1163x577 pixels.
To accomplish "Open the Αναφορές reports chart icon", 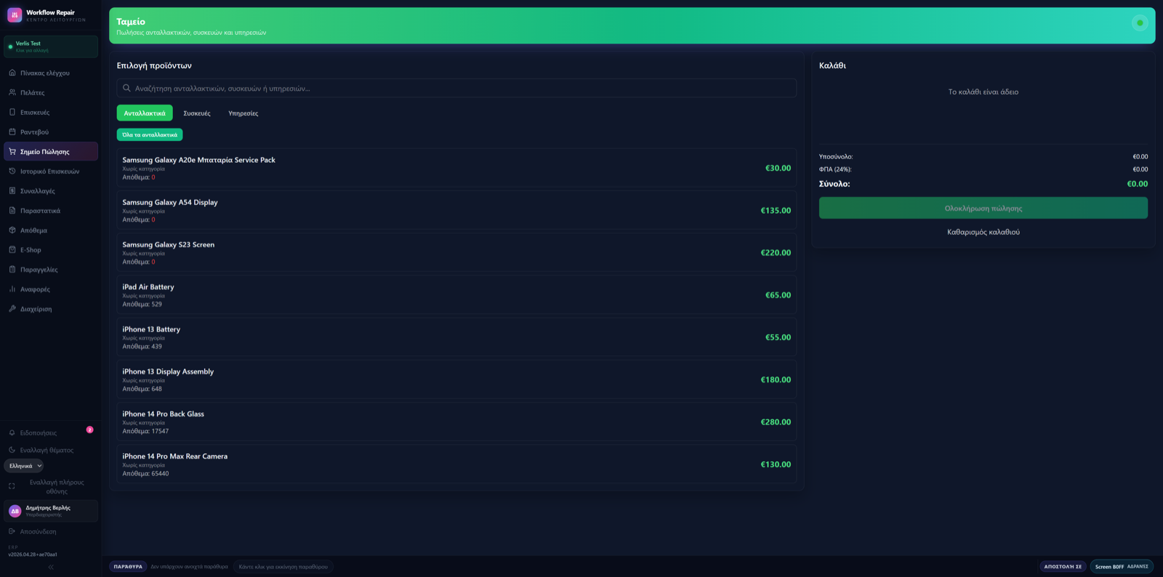I will click(x=12, y=288).
